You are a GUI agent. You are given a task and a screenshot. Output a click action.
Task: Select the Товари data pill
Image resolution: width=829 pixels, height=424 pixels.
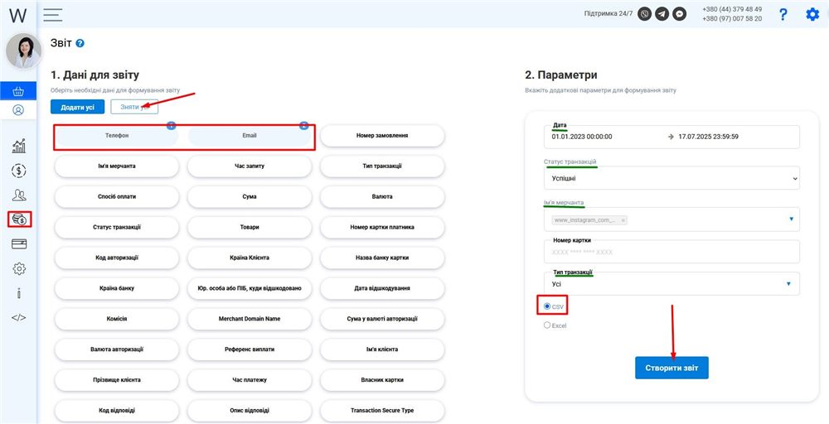250,227
